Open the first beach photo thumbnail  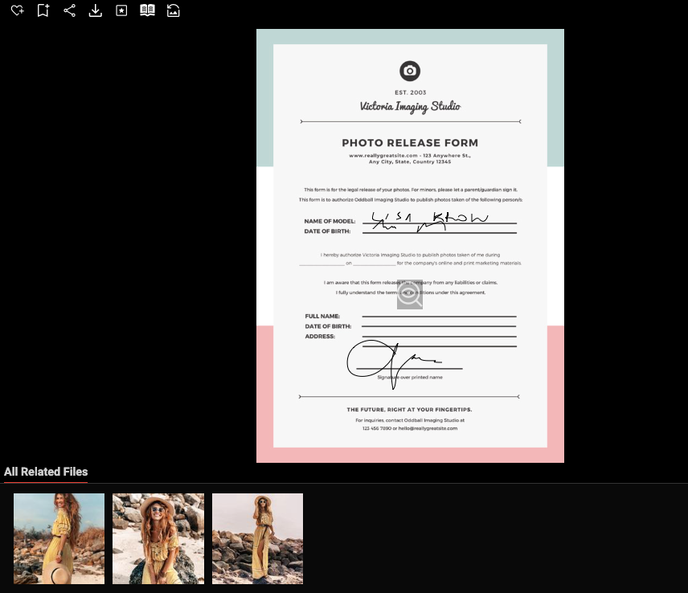(x=59, y=538)
